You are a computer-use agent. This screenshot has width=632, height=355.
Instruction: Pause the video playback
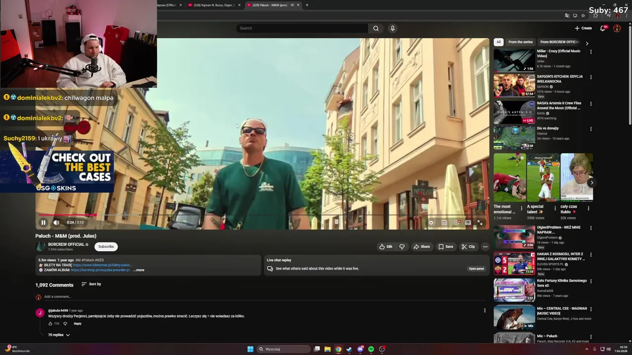(43, 222)
